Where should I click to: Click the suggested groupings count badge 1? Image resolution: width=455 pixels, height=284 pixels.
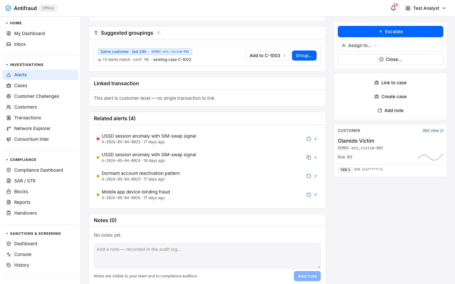pyautogui.click(x=159, y=33)
